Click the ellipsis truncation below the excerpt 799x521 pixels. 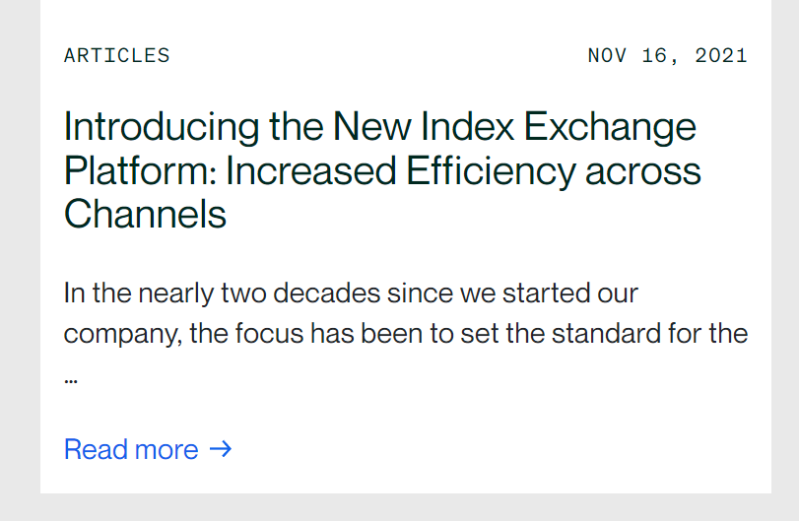71,380
